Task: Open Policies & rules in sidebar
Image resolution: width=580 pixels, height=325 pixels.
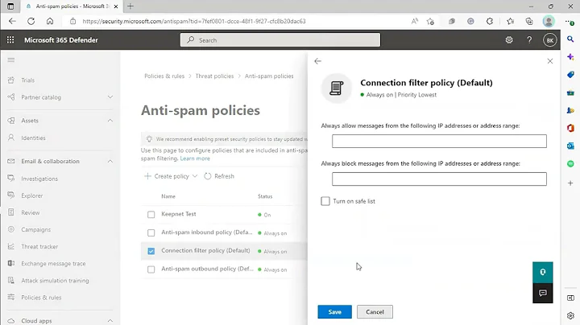Action: coord(41,298)
